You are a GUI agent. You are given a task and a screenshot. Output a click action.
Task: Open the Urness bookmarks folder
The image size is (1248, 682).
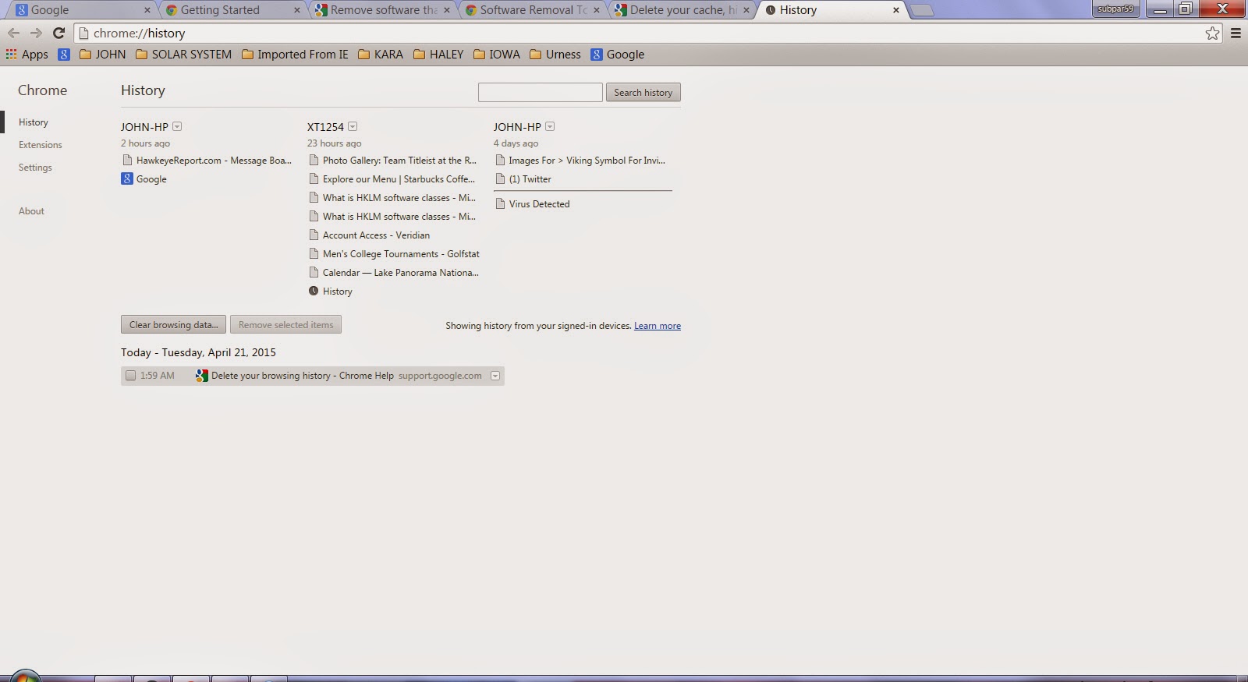[x=555, y=55]
